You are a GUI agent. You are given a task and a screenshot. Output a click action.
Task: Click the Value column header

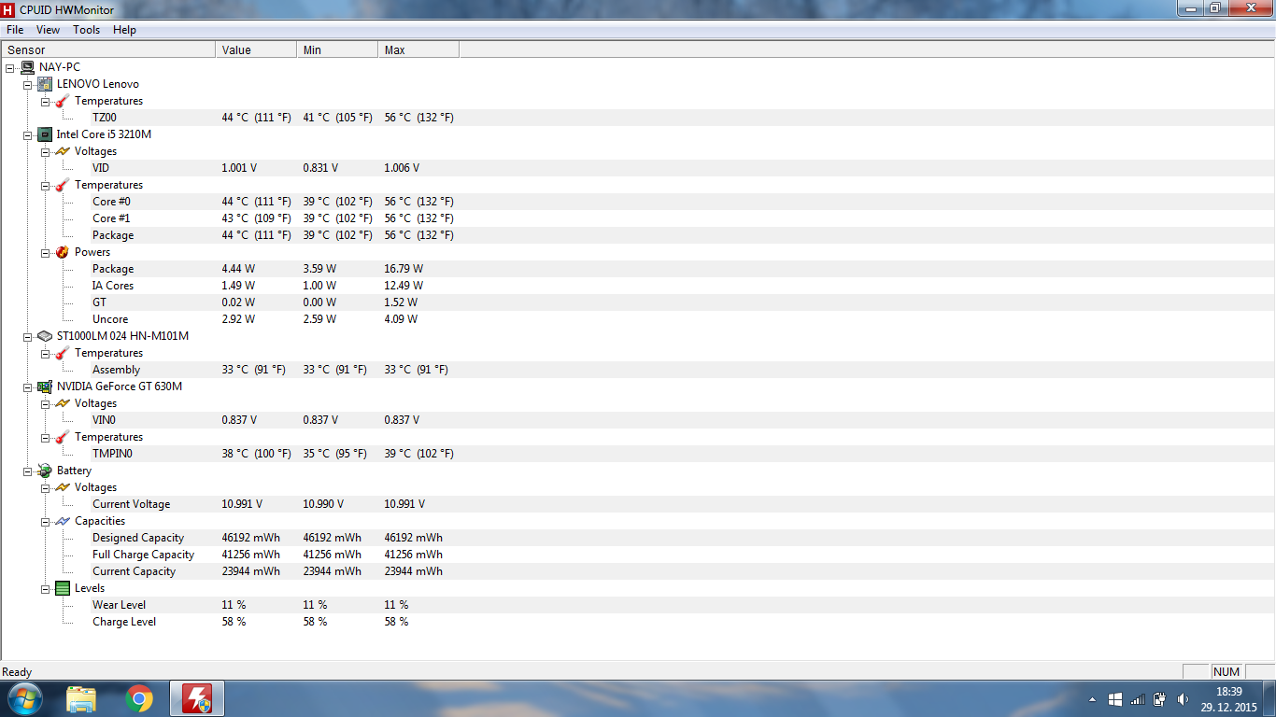(256, 50)
